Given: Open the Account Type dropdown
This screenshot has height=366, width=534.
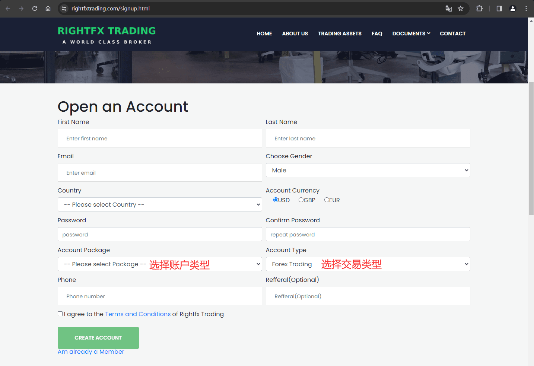Looking at the screenshot, I should 368,264.
